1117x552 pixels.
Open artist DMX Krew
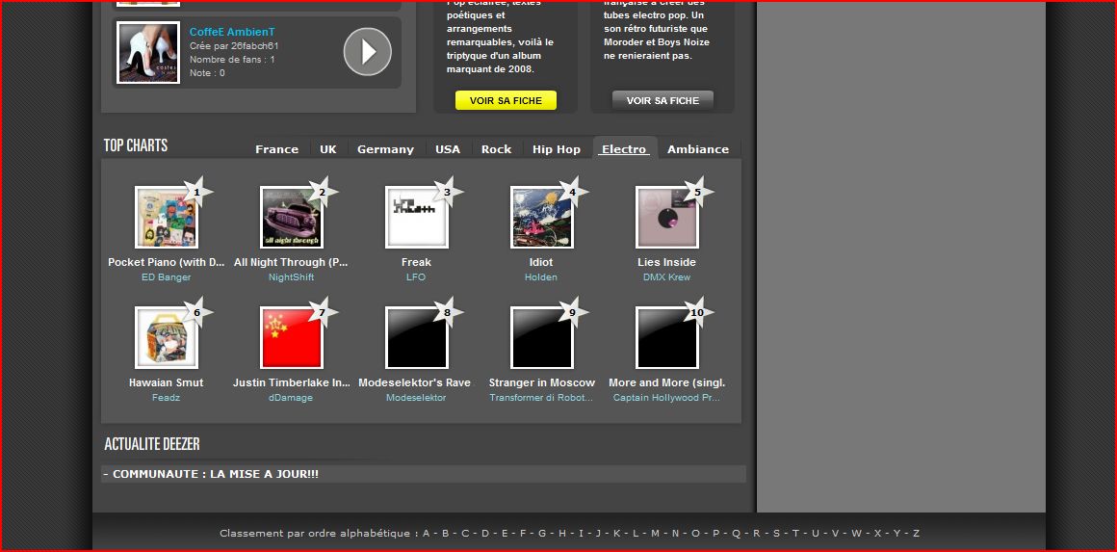666,277
